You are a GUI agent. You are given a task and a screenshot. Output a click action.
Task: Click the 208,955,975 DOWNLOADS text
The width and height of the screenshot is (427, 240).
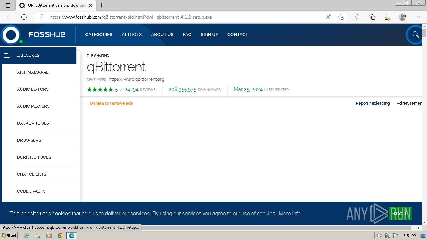coord(194,90)
